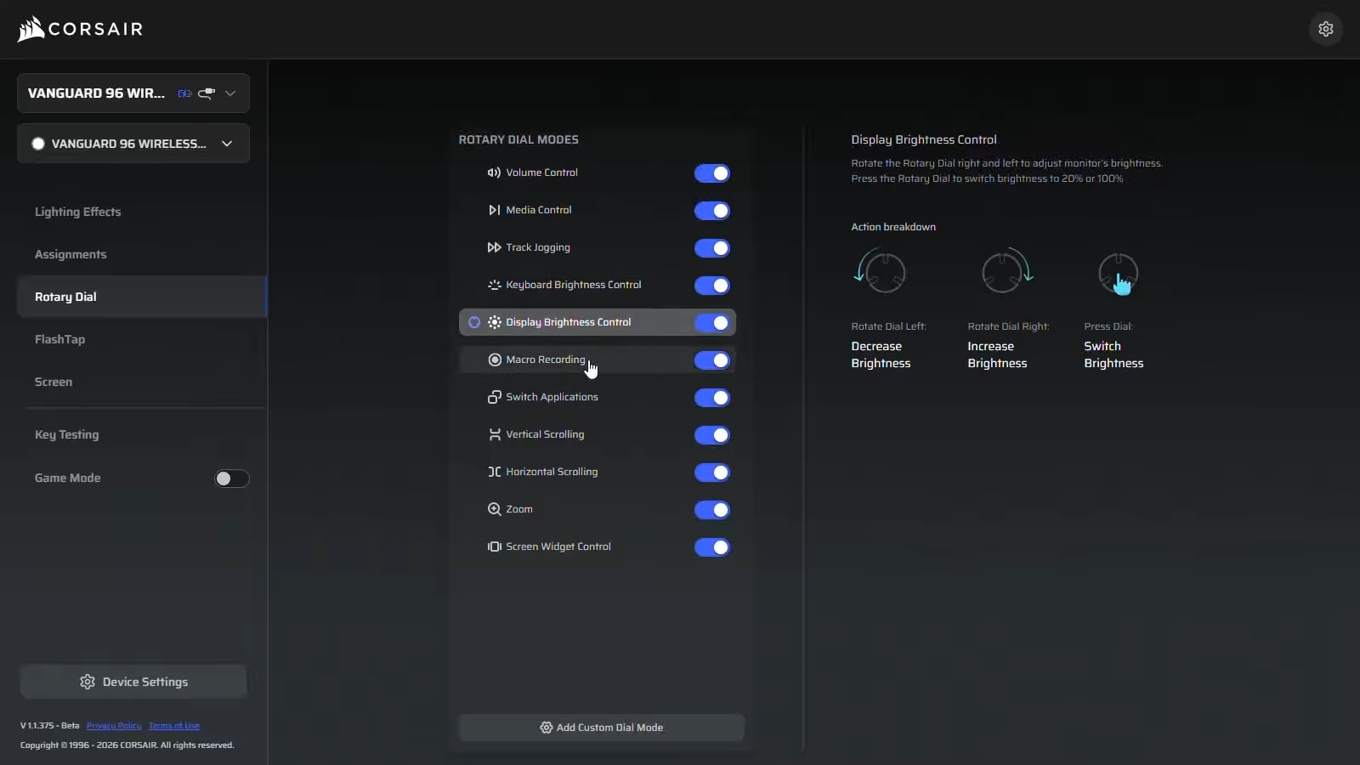Select the Volume Control mode label
The width and height of the screenshot is (1360, 765).
pyautogui.click(x=541, y=173)
